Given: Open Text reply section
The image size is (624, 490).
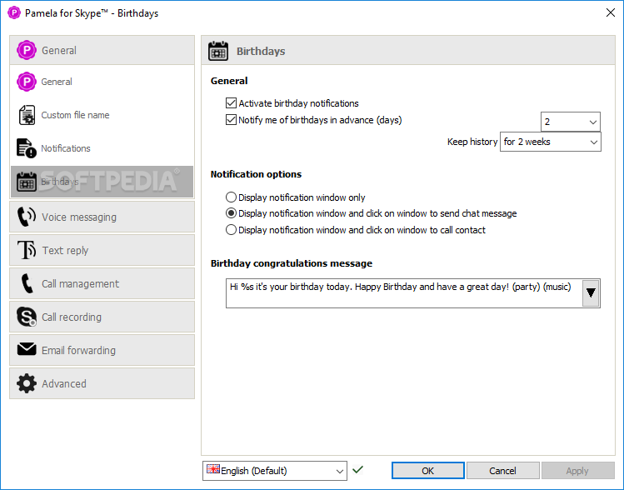Looking at the screenshot, I should click(102, 250).
